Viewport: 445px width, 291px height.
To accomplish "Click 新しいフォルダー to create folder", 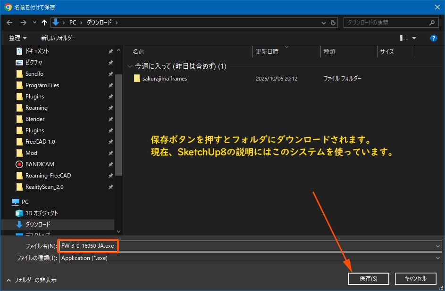I will pos(58,38).
